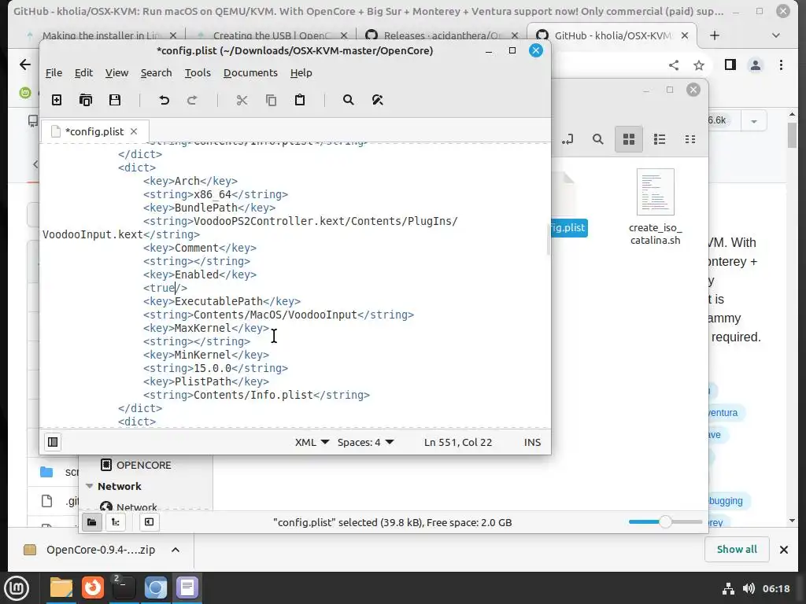Open the Documents menu
This screenshot has height=604, width=806.
(250, 72)
